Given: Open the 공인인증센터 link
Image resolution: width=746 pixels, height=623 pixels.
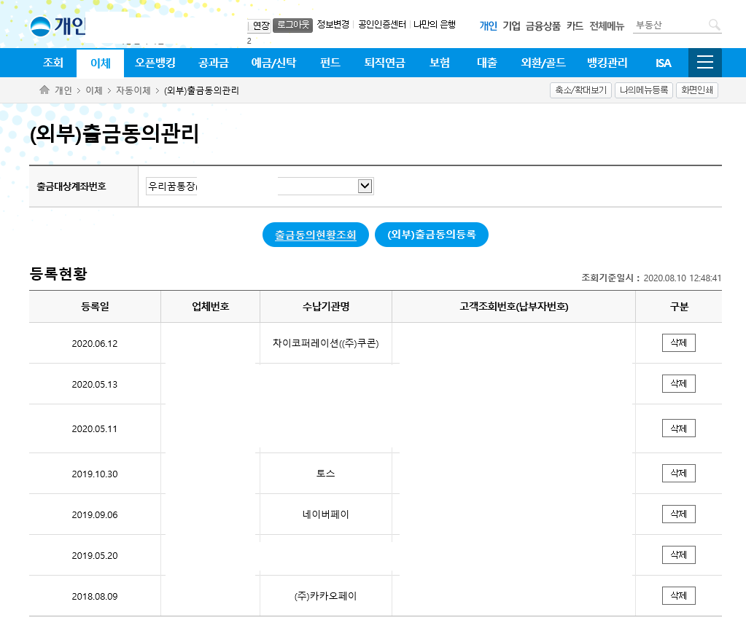Looking at the screenshot, I should (x=381, y=25).
